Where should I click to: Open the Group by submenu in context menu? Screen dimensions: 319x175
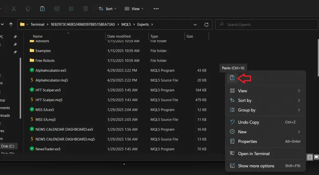tap(265, 110)
